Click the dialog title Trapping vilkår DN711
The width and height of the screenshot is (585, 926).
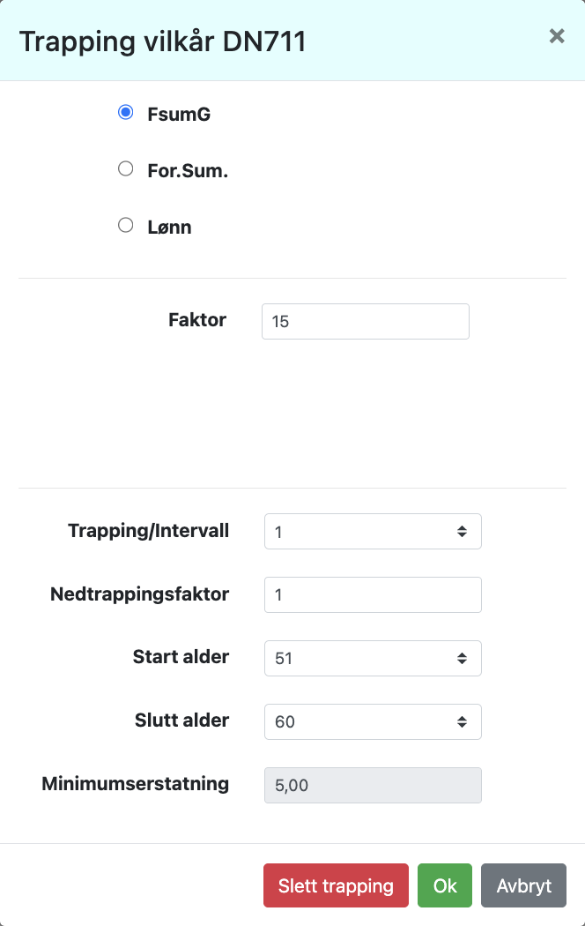coord(163,41)
